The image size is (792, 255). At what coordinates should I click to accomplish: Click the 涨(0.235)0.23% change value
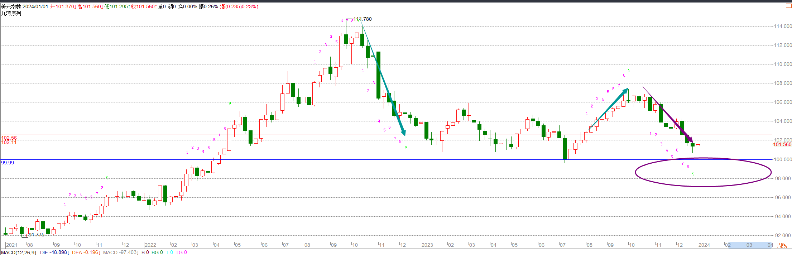(239, 7)
